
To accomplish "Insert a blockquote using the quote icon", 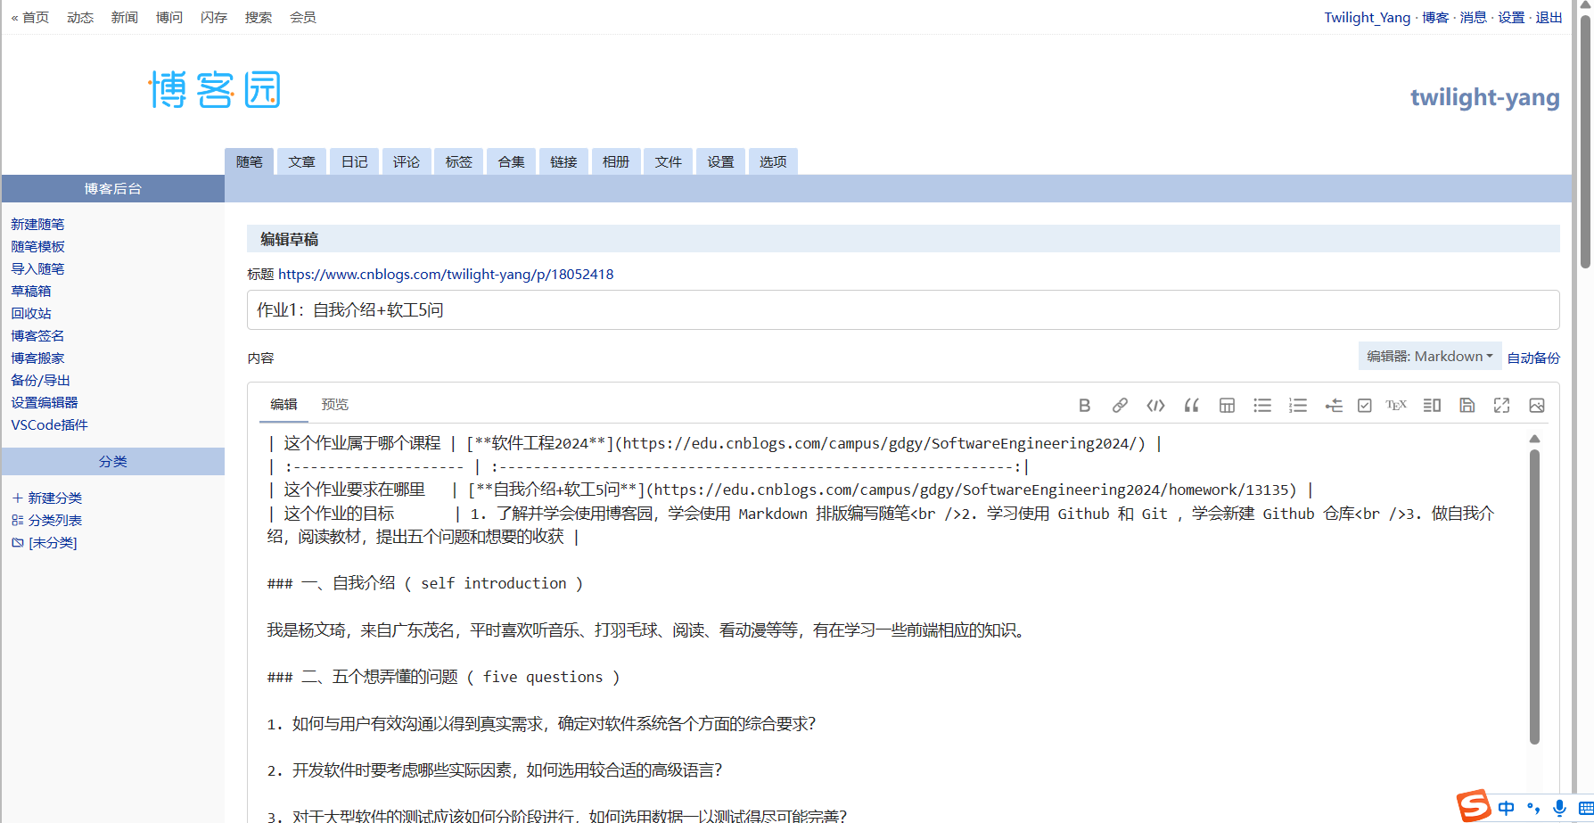I will point(1191,406).
